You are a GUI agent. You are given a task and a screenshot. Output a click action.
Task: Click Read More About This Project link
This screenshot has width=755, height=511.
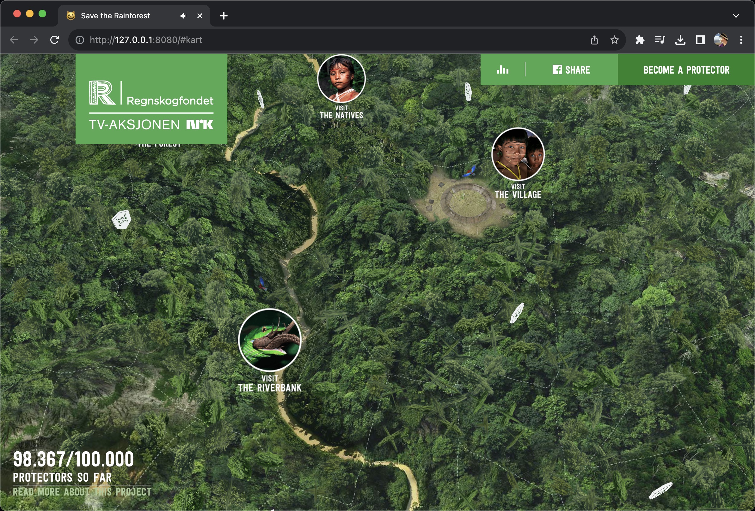click(x=82, y=492)
